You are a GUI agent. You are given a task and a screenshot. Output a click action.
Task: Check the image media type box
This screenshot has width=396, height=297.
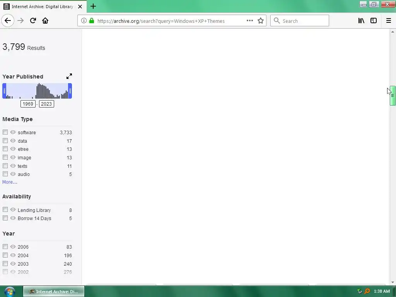coord(5,157)
